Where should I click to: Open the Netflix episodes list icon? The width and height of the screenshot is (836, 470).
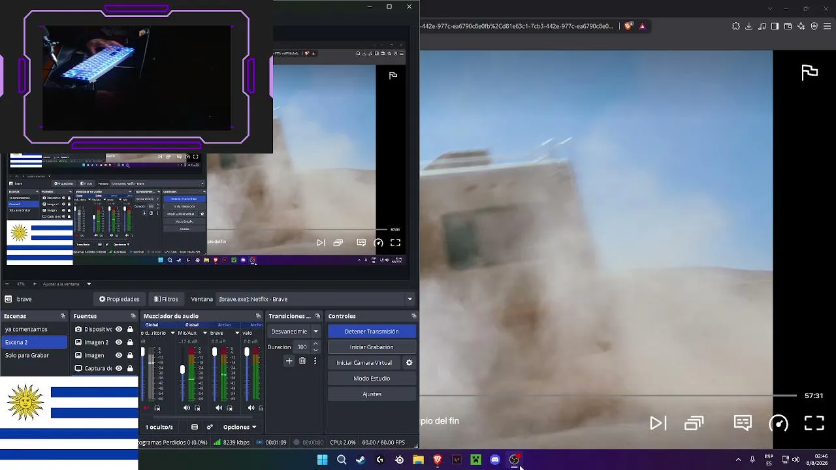pyautogui.click(x=694, y=423)
